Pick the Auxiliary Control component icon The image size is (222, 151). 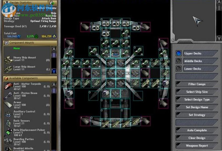point(8,114)
